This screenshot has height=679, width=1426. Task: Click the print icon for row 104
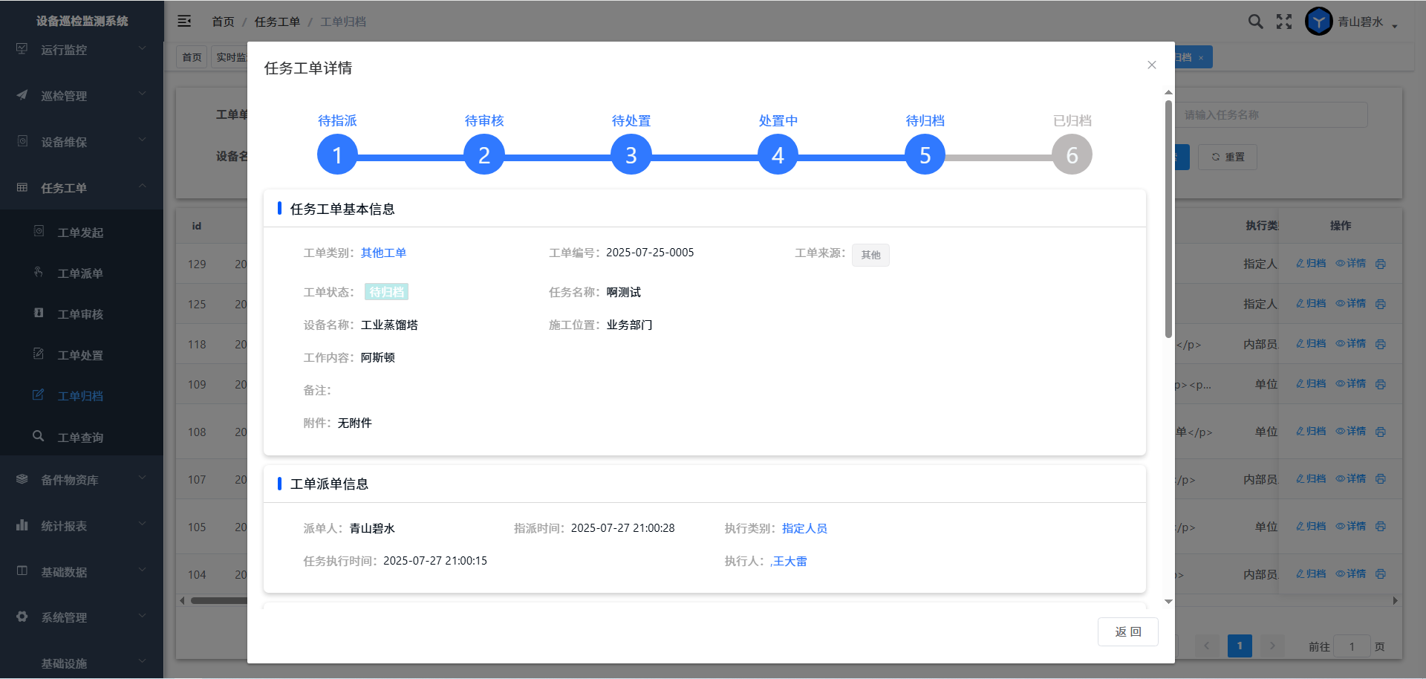(x=1381, y=574)
